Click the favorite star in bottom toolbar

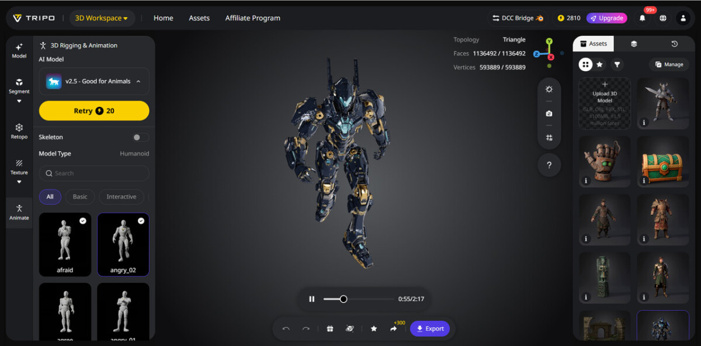373,328
